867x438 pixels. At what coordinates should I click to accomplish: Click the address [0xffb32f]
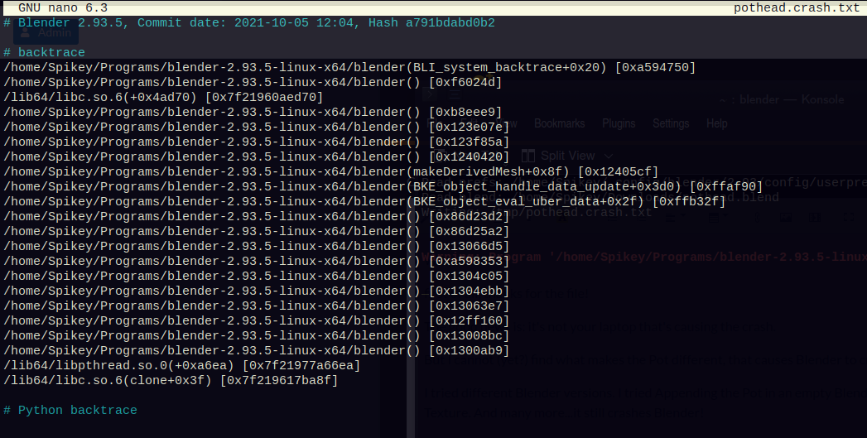(689, 202)
